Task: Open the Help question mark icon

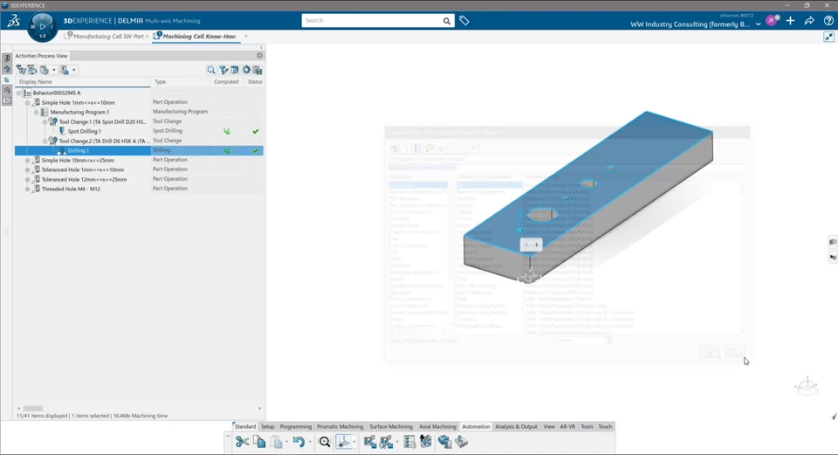Action: click(x=828, y=21)
